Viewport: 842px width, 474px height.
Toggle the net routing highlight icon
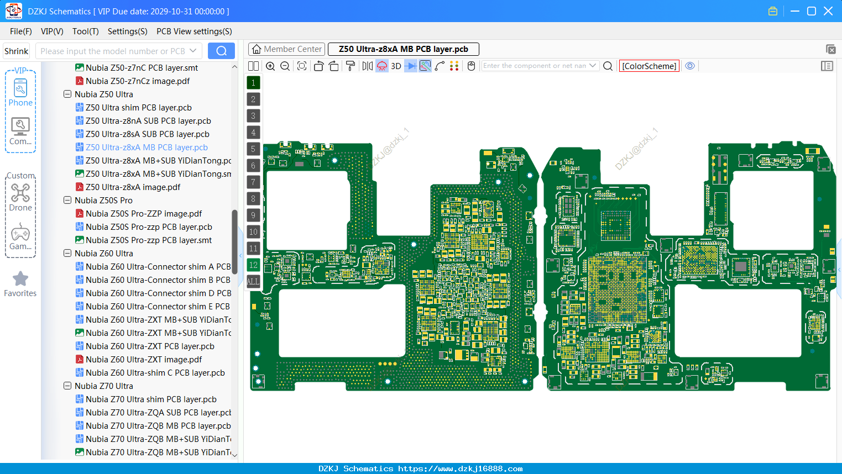coord(425,66)
